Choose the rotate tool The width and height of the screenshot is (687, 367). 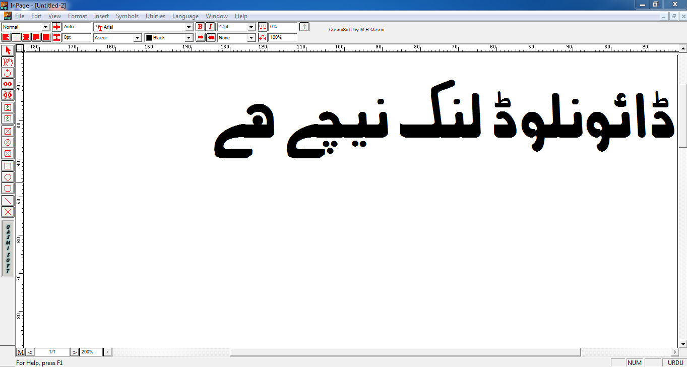[8, 73]
